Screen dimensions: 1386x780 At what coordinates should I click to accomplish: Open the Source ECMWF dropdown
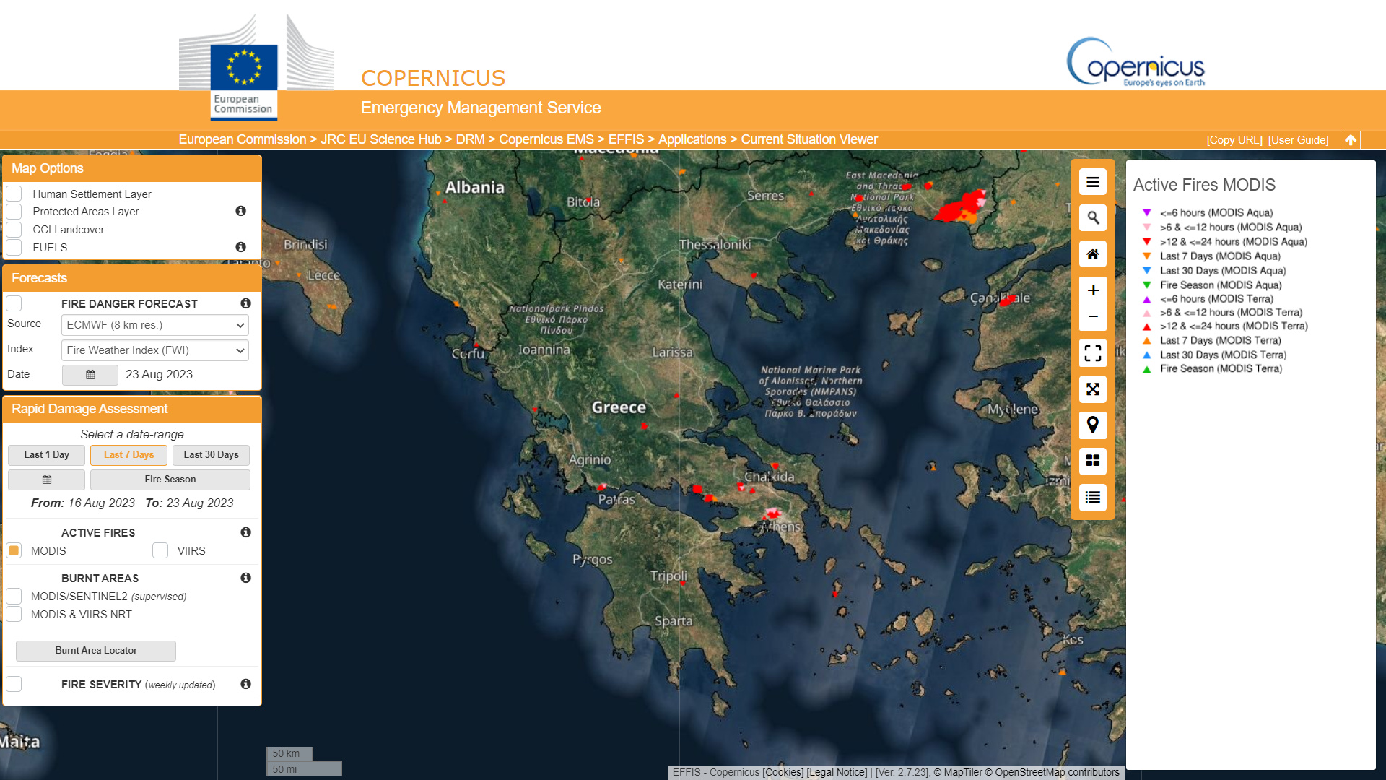click(155, 325)
